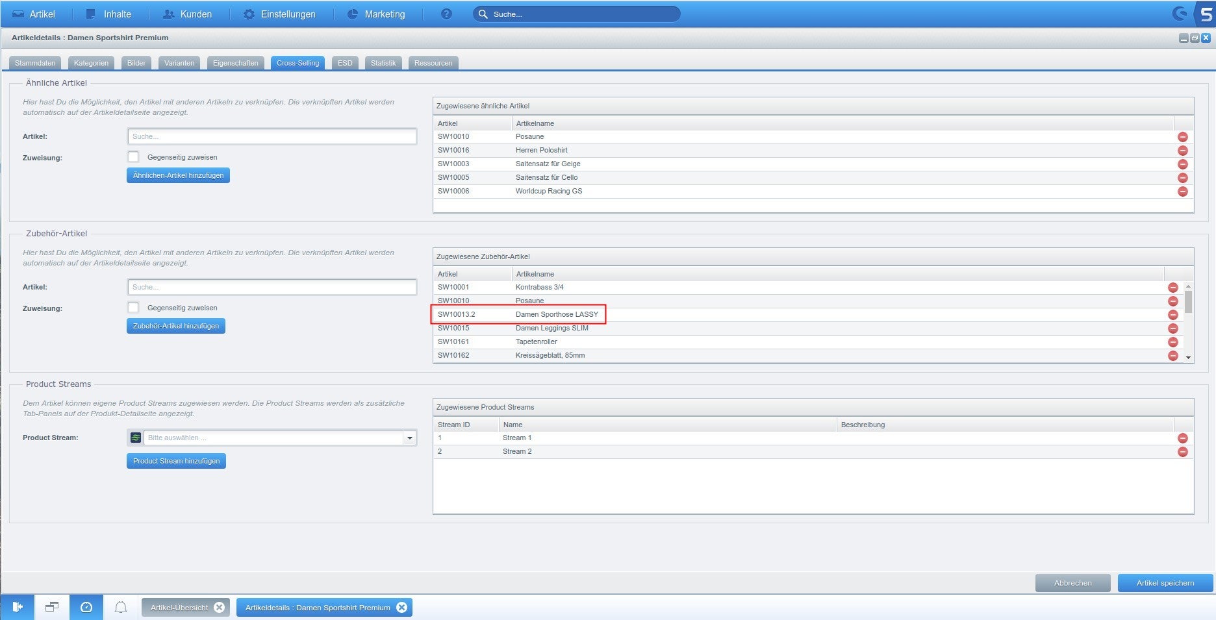The height and width of the screenshot is (620, 1216).
Task: Remove Tapetenroller accessory
Action: (1172, 342)
